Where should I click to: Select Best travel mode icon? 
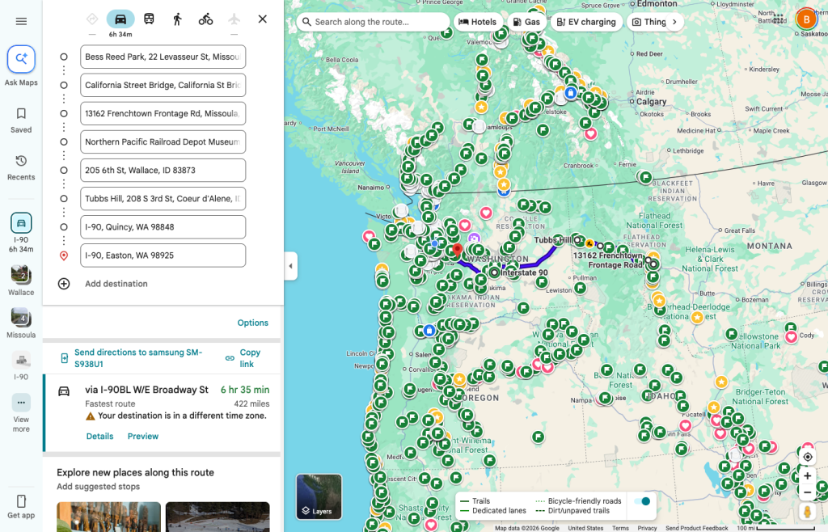pos(92,19)
